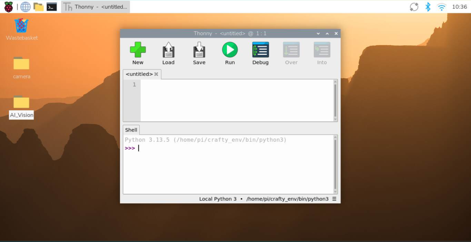Open the interpreter menu in status bar
Viewport: 471px width, 242px height.
[334, 199]
